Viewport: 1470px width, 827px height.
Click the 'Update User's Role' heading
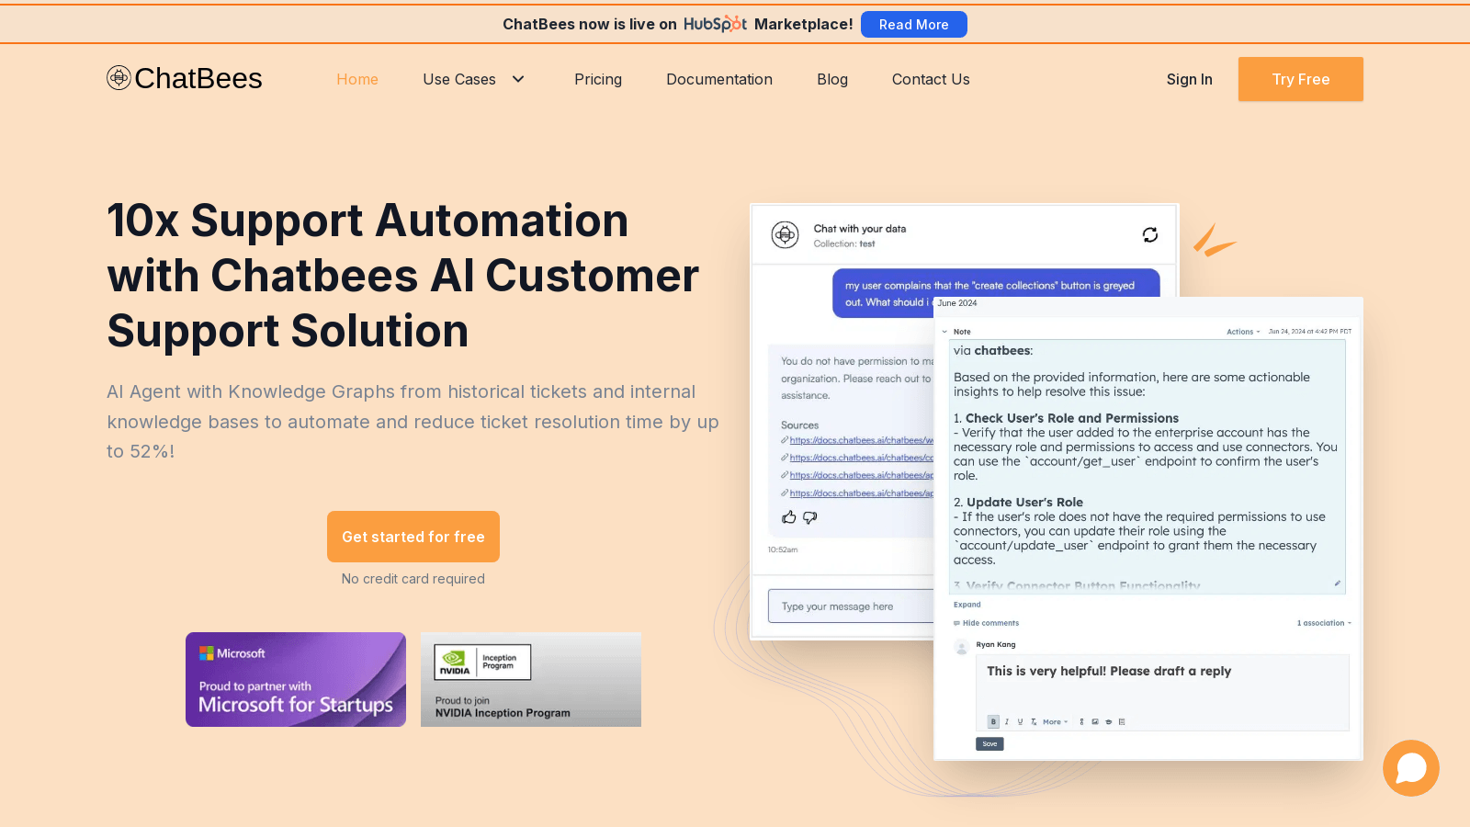[1024, 503]
